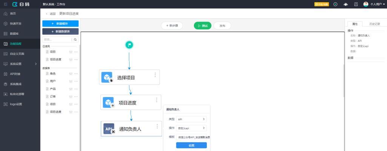Open settings sliders icon for 用户

(x=71, y=81)
